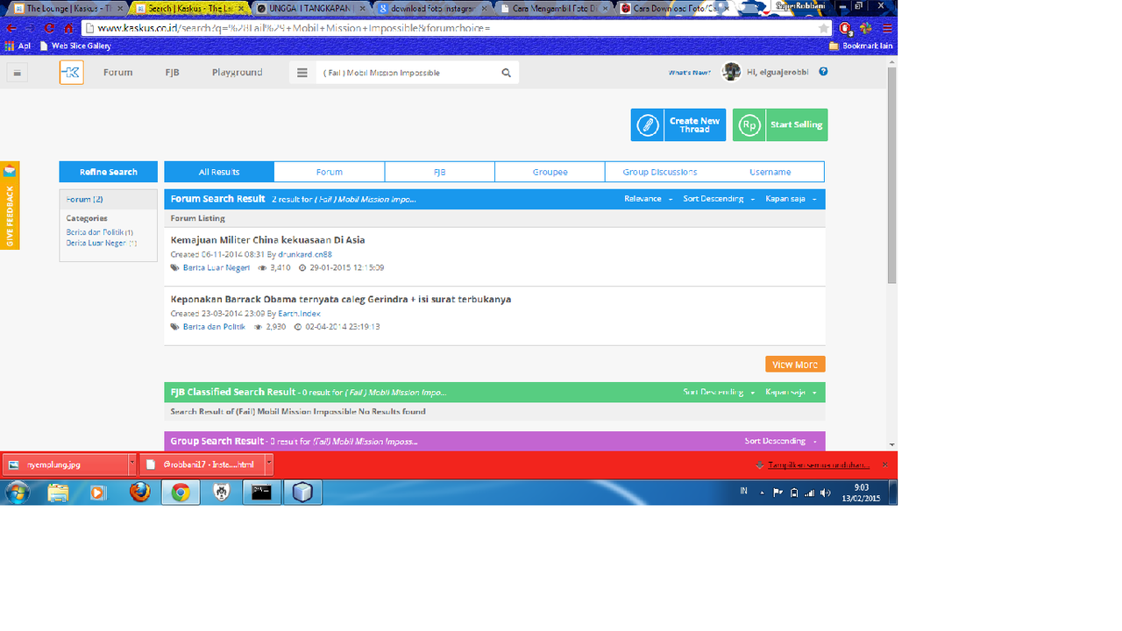
Task: Open the Give Feedback side tab
Action: point(10,205)
